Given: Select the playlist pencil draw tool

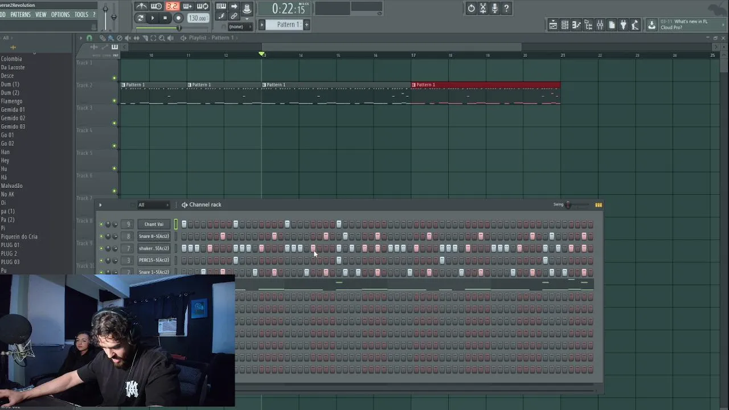Looking at the screenshot, I should [103, 38].
